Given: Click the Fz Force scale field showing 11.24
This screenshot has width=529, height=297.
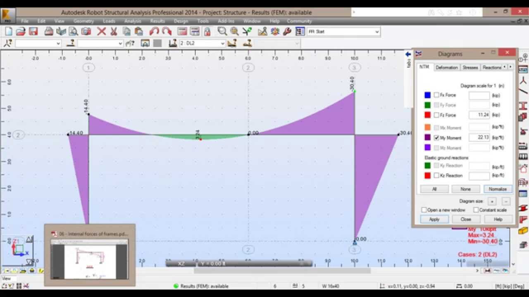Looking at the screenshot, I should click(x=479, y=115).
